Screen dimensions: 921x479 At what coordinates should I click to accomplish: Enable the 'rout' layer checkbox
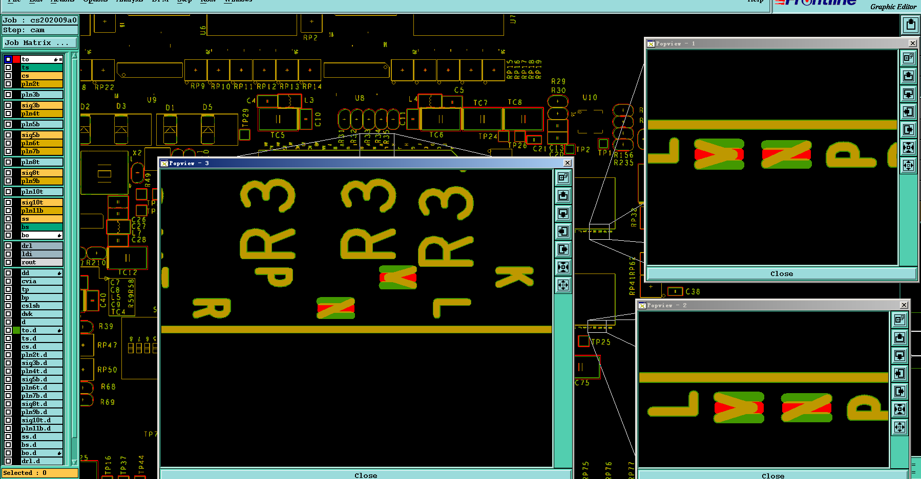pos(8,262)
